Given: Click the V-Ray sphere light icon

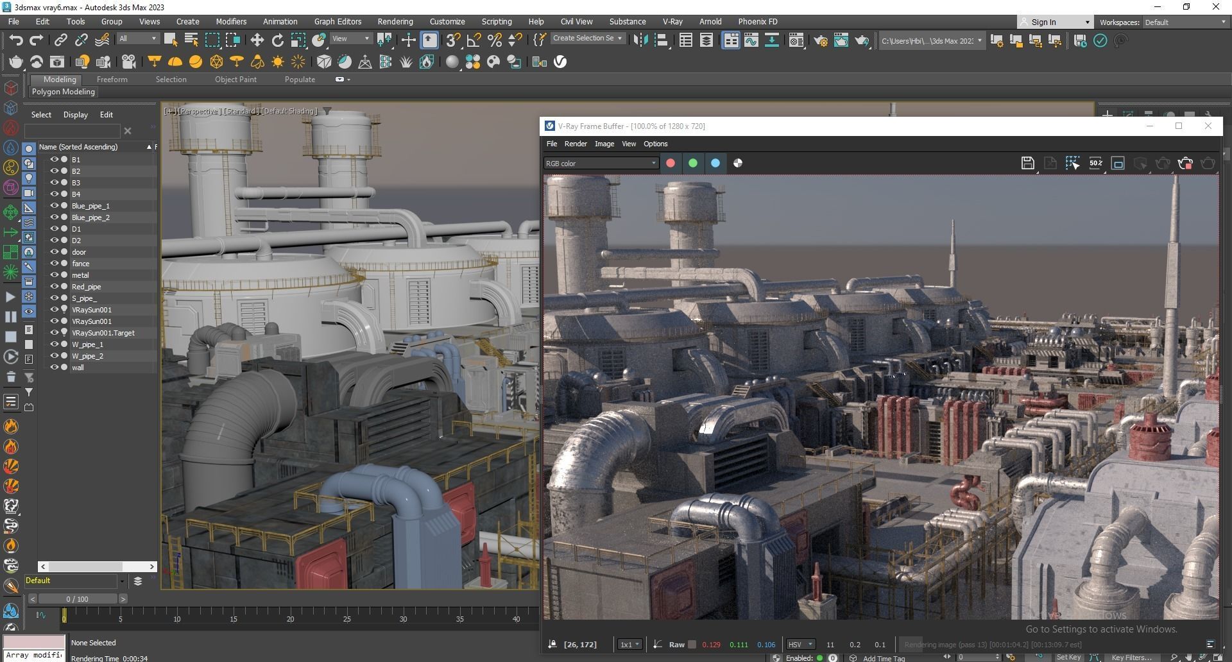Looking at the screenshot, I should coord(196,62).
